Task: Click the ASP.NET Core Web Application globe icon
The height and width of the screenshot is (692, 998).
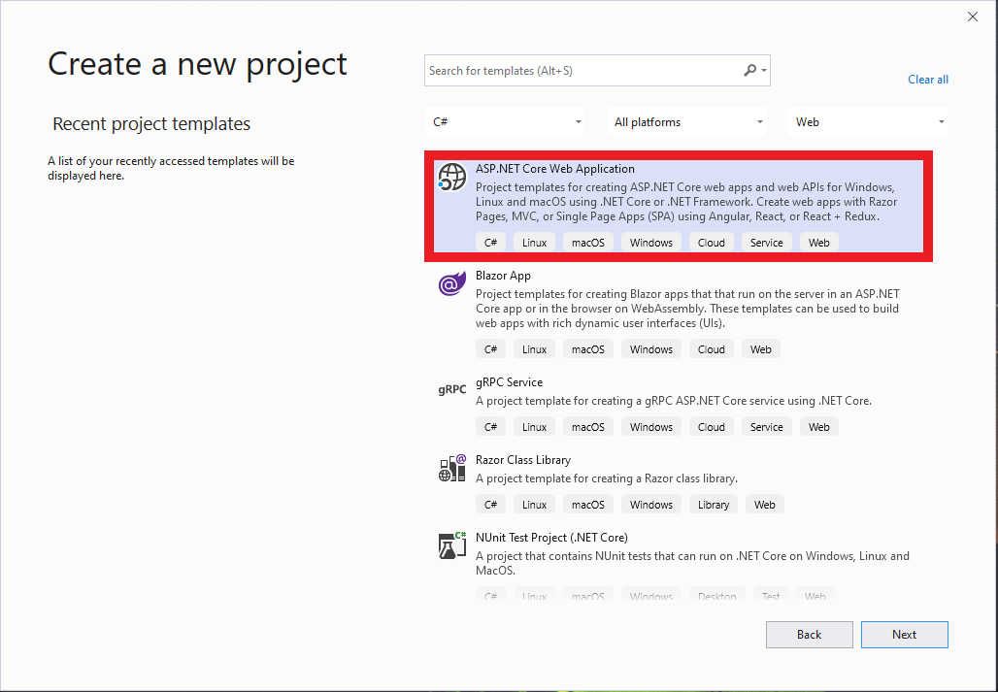Action: click(452, 177)
